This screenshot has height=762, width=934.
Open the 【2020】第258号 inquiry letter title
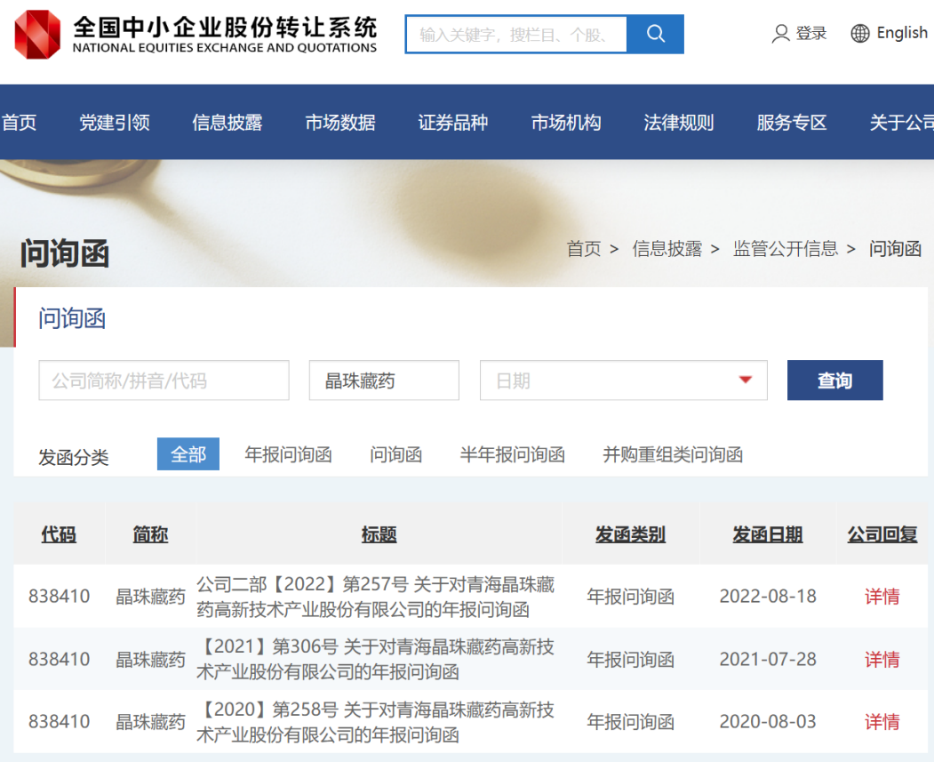[x=376, y=722]
